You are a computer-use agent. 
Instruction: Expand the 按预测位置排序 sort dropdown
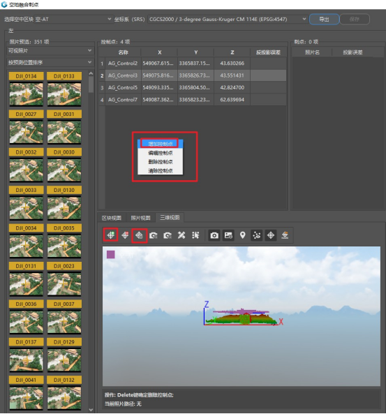click(x=50, y=63)
